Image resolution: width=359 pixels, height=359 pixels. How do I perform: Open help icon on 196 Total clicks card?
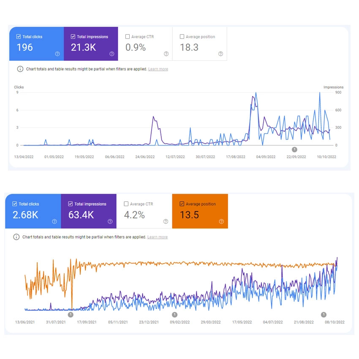[57, 54]
